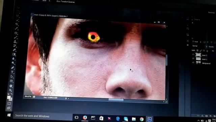Hide the Background layer

click(193, 62)
